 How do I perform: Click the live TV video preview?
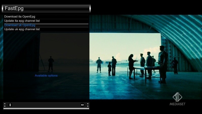(x=146, y=57)
